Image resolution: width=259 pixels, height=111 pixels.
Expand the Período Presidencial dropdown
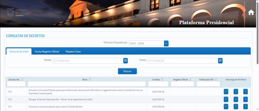click(x=166, y=43)
